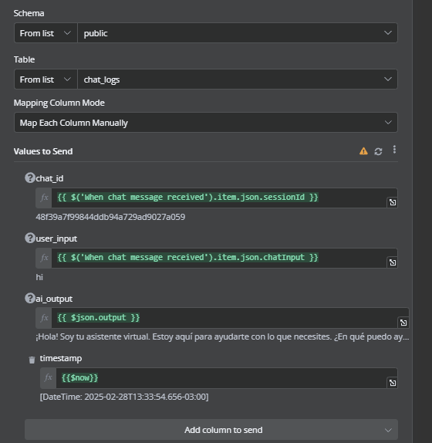Toggle the fx expression mode on chat_id
432x443 pixels.
click(x=44, y=198)
